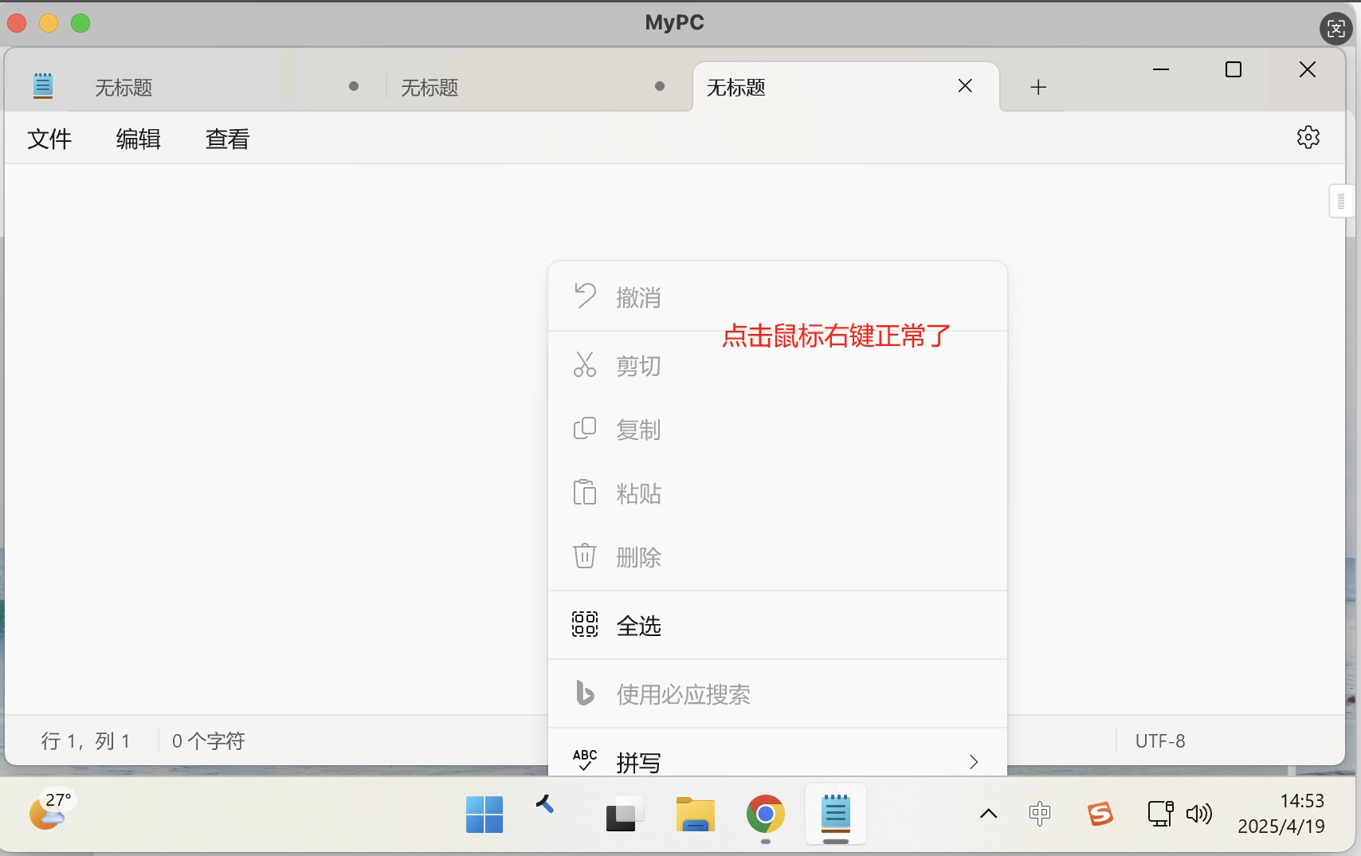Toggle the Chinese/English input mode indicator
The height and width of the screenshot is (856, 1361).
coord(1039,814)
